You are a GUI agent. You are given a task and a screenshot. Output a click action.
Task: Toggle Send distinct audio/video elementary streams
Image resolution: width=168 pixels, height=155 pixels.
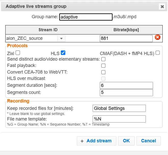click(103, 59)
